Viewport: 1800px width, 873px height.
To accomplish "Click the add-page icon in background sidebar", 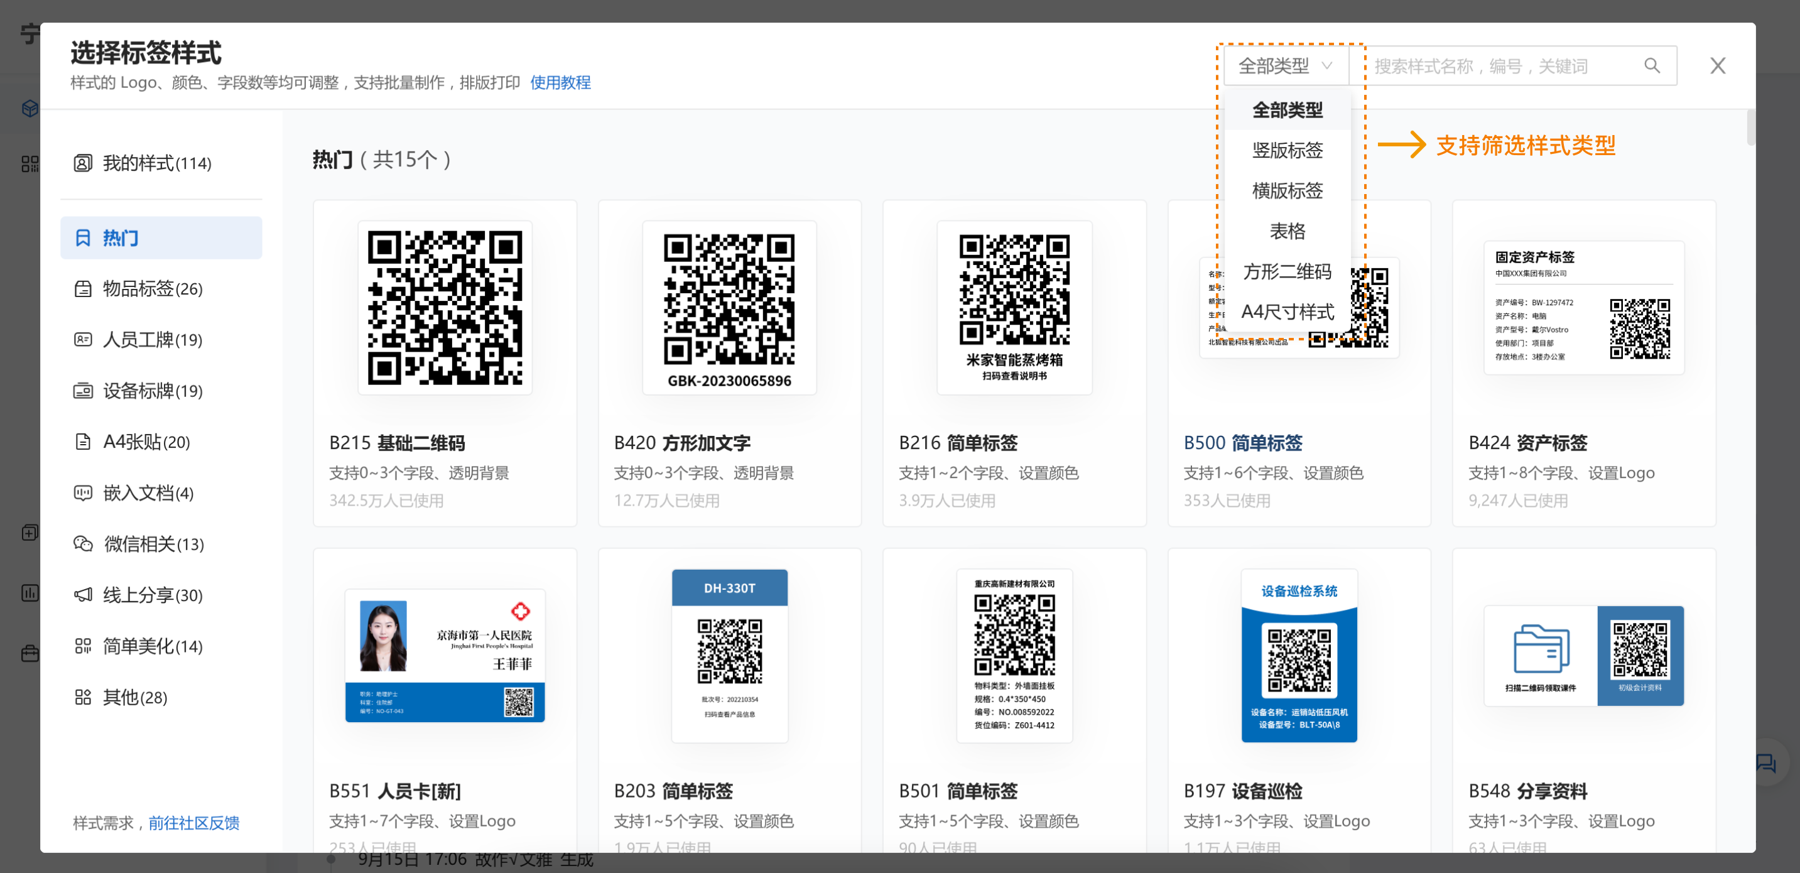I will (x=30, y=532).
